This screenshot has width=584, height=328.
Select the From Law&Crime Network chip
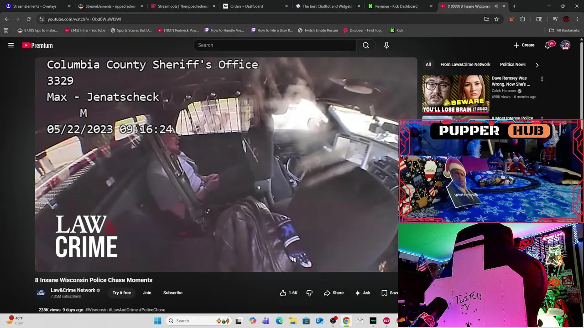pyautogui.click(x=465, y=65)
